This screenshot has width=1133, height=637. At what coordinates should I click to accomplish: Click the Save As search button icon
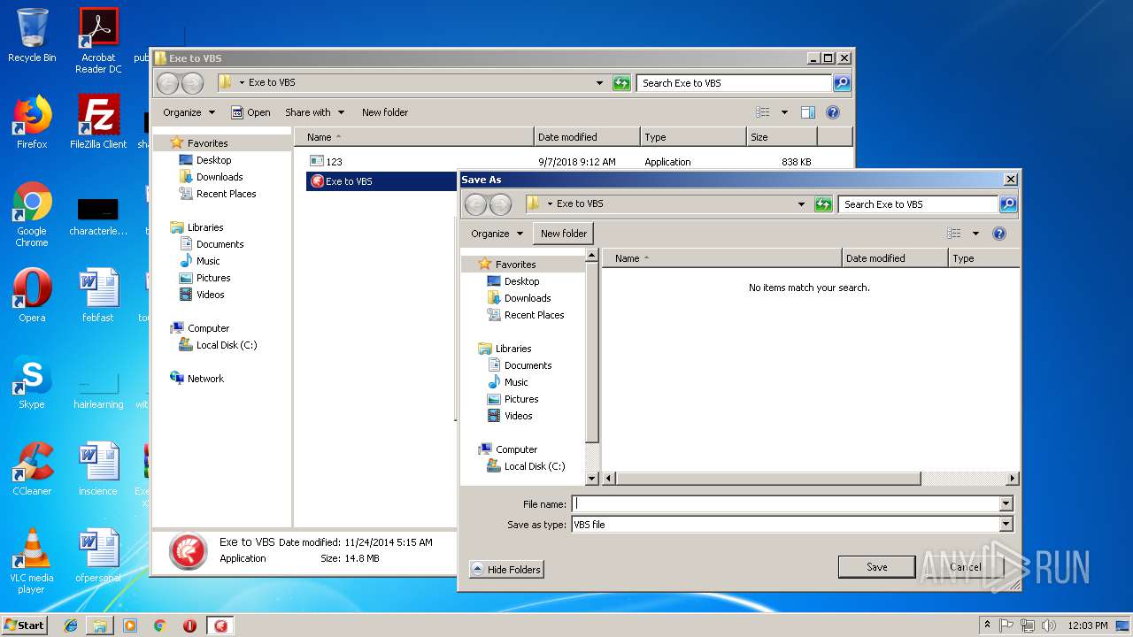click(x=1008, y=204)
